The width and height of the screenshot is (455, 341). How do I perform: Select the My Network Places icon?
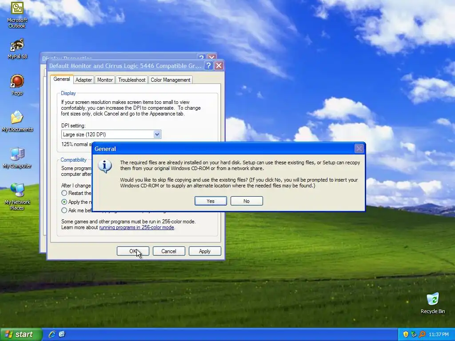click(17, 197)
